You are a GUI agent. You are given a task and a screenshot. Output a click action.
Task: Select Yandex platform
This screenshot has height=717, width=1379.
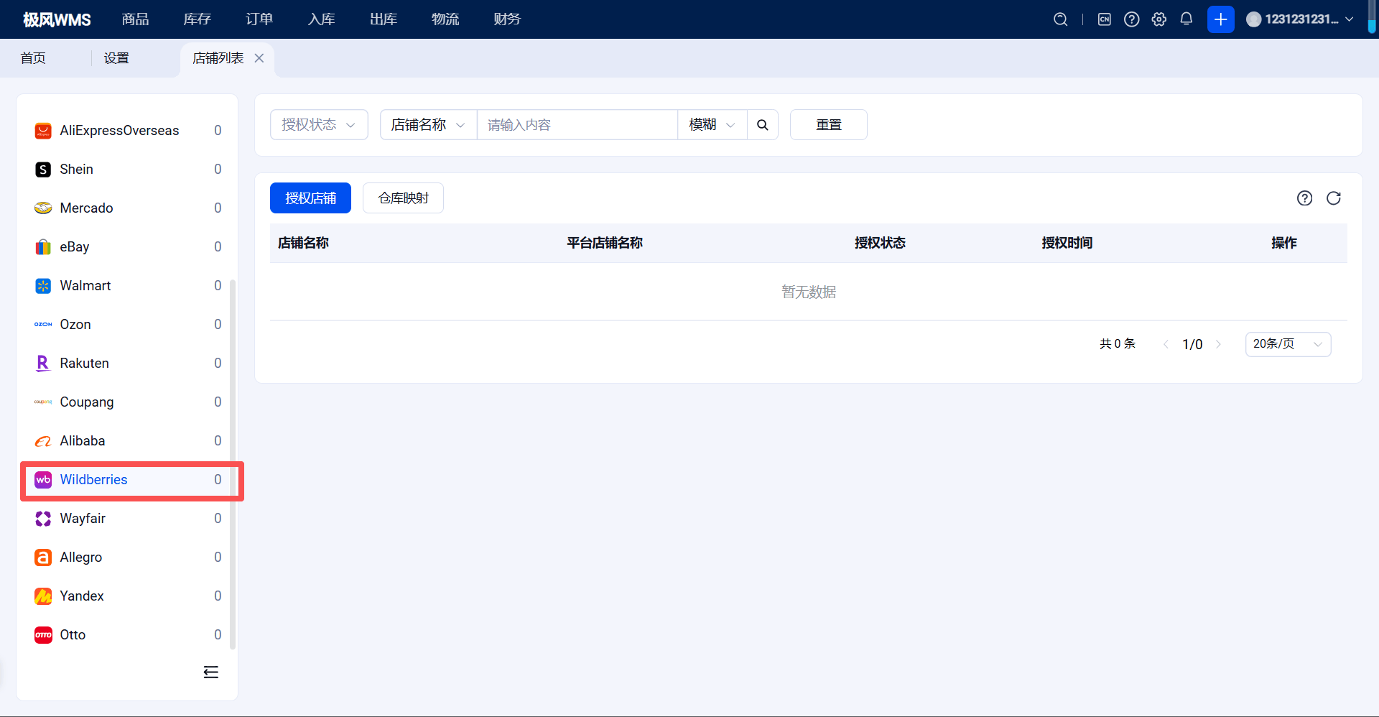pyautogui.click(x=128, y=596)
